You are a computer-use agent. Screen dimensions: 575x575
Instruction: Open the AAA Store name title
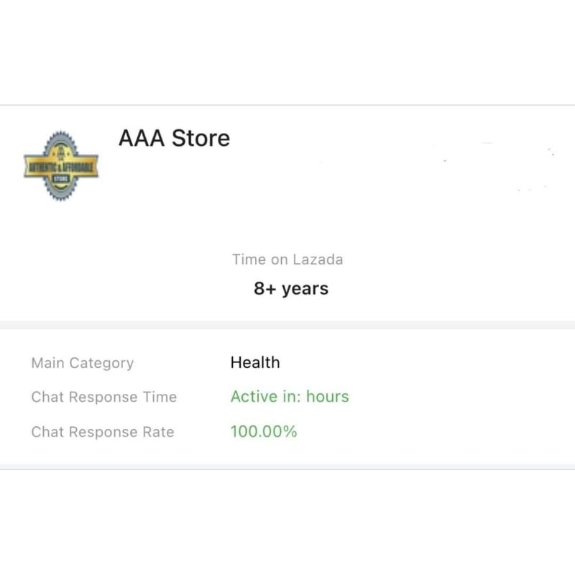point(174,138)
